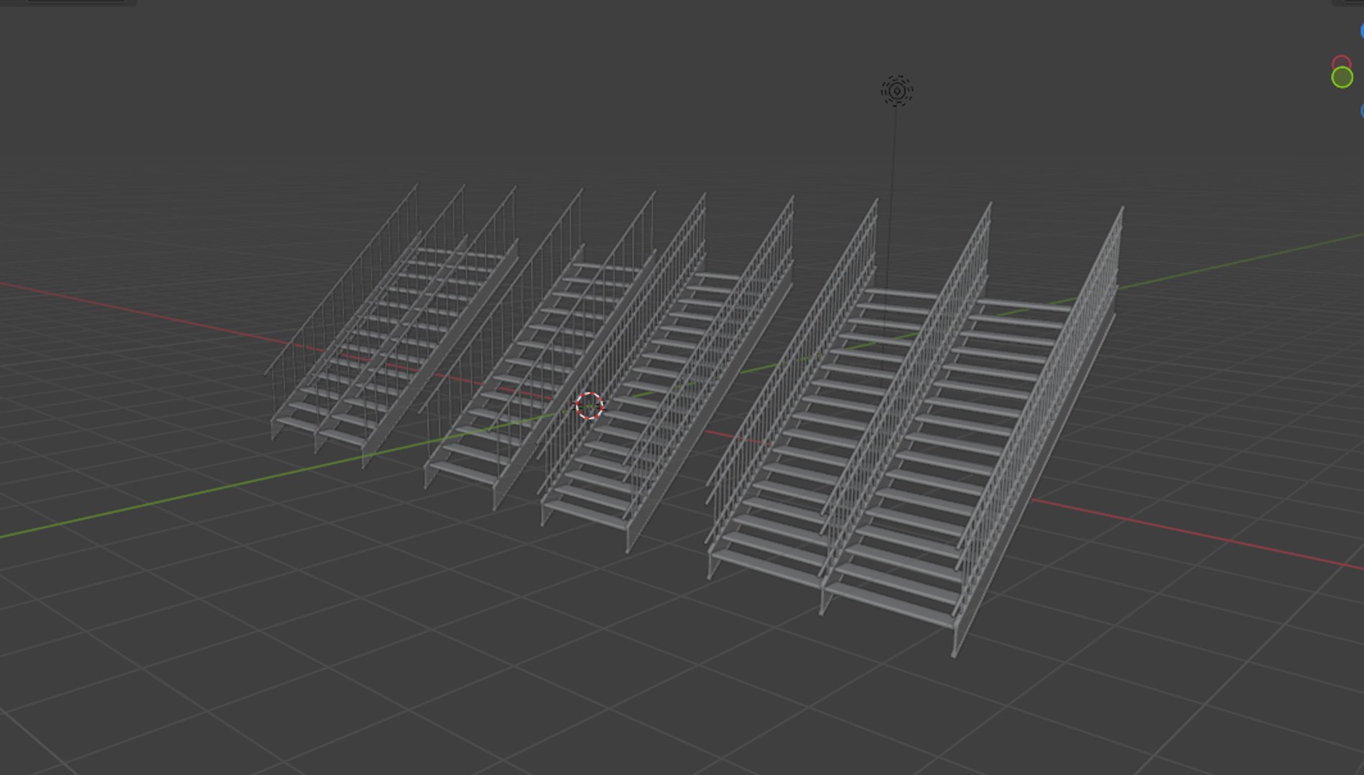The image size is (1364, 775).
Task: Click the green Y axis gizmo circle
Action: (x=1342, y=77)
